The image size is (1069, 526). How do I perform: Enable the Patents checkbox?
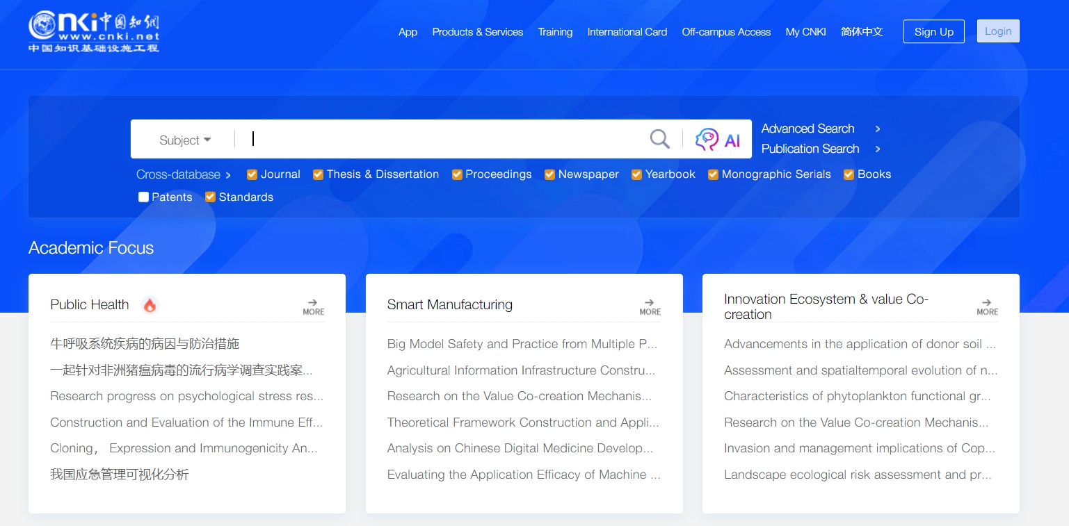tap(143, 197)
